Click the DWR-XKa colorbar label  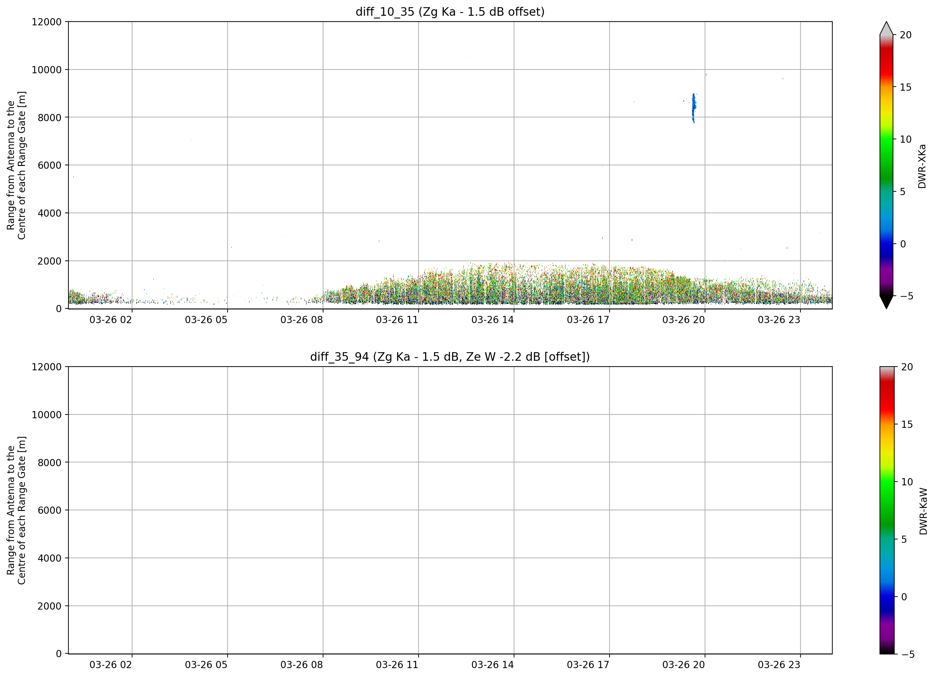point(922,166)
